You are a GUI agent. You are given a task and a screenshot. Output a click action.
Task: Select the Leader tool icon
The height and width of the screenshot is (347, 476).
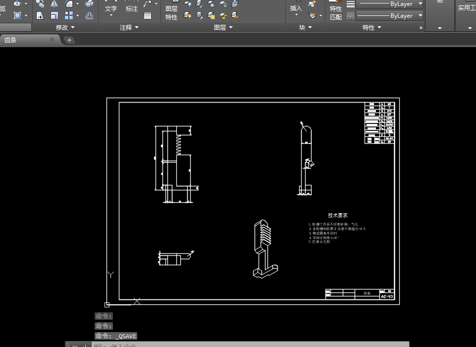pos(148,3)
